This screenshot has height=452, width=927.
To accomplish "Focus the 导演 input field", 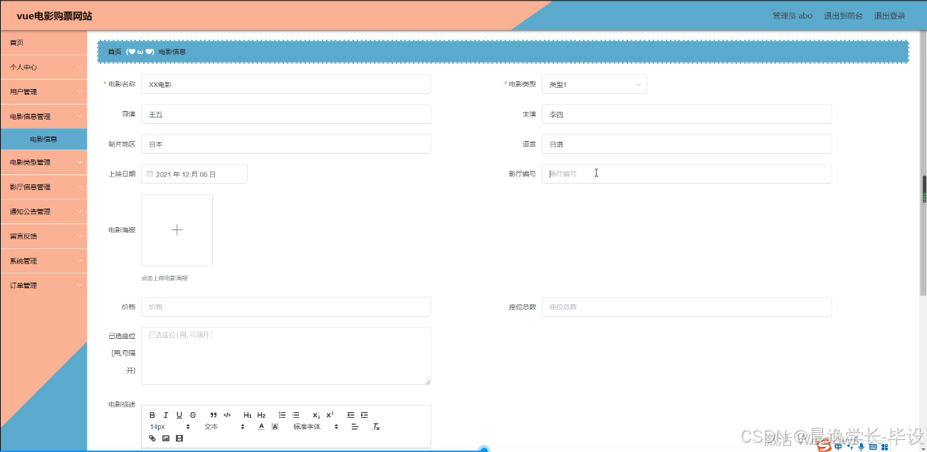I will (x=286, y=114).
